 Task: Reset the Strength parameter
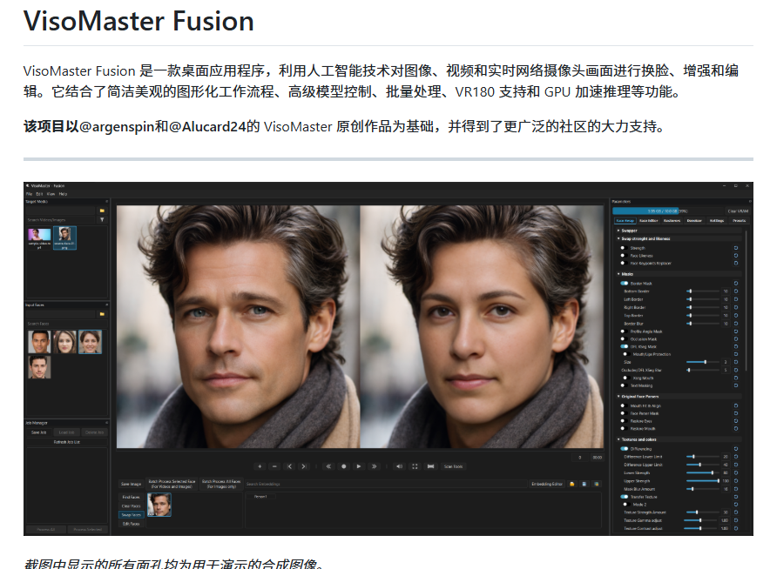point(736,248)
